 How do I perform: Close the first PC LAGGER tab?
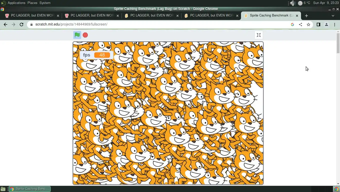pos(58,15)
